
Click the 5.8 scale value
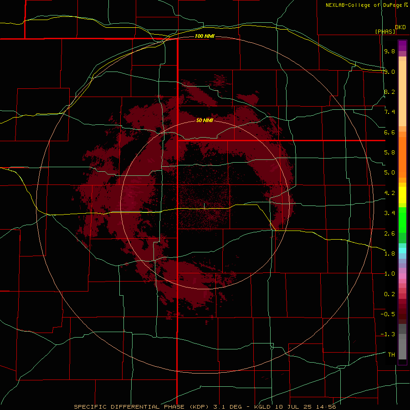coord(389,153)
